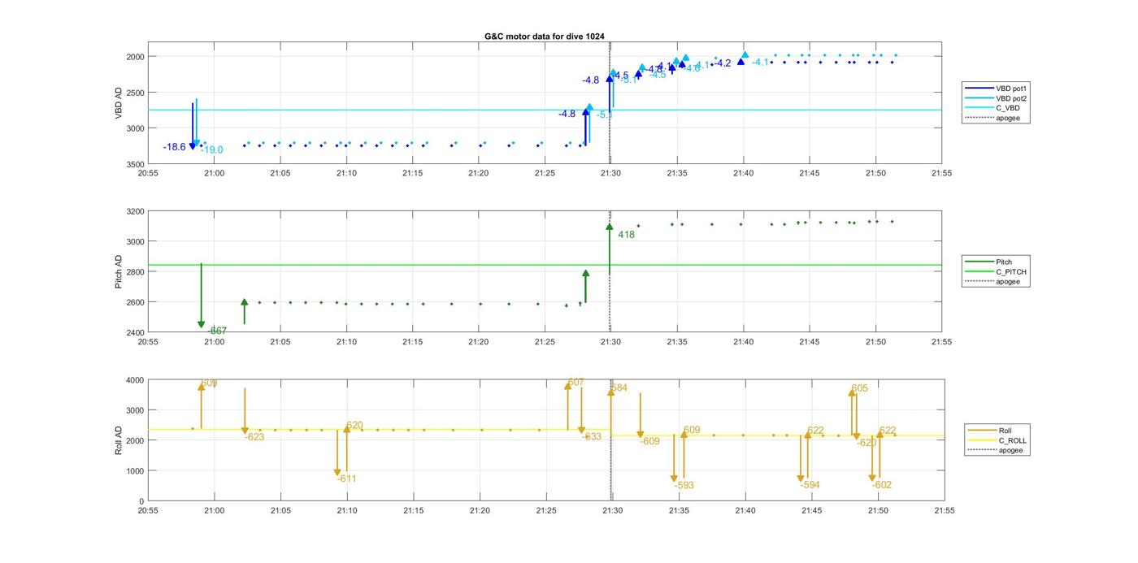The image size is (1138, 563).
Task: Click the '2600' tick on the Pitch axis
Action: tap(135, 302)
